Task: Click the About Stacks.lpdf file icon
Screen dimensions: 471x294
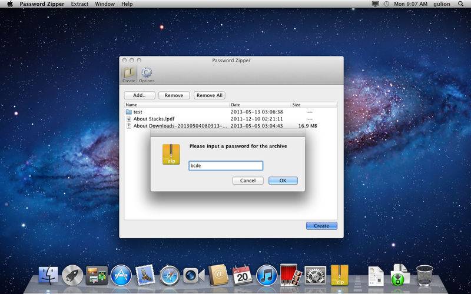Action: 129,119
